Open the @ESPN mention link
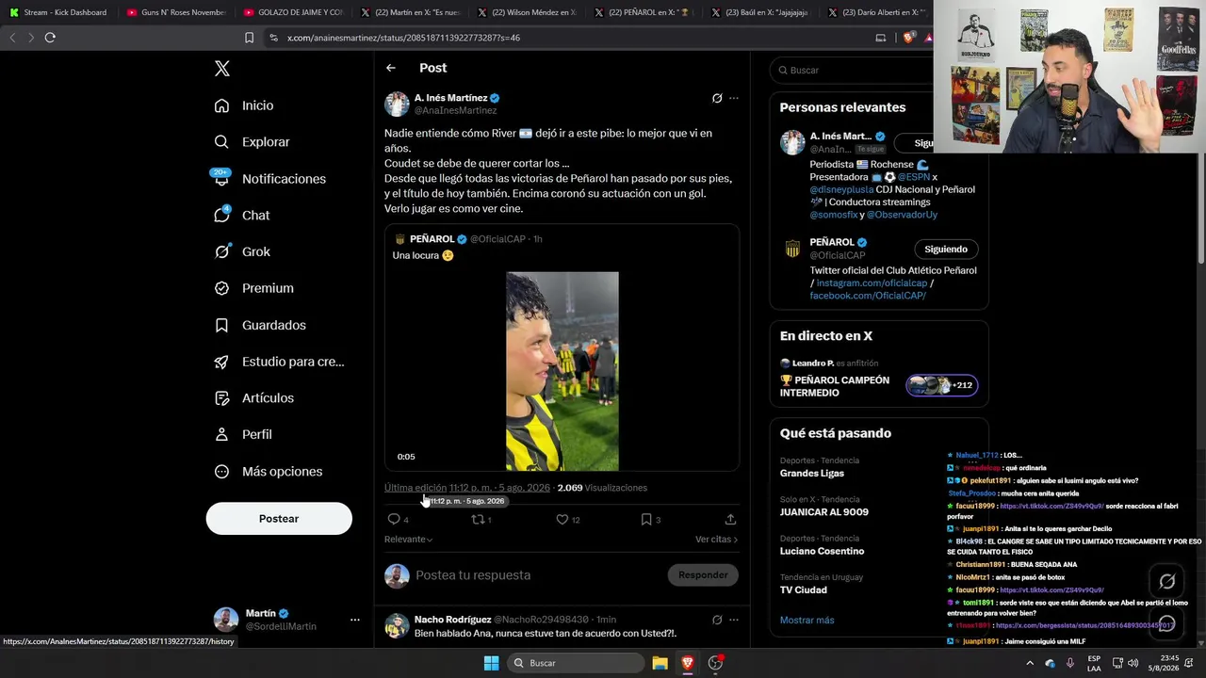Image resolution: width=1206 pixels, height=678 pixels. [x=913, y=177]
